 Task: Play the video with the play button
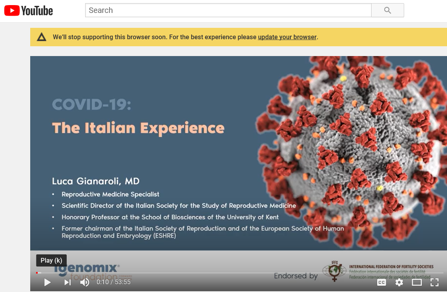click(x=47, y=282)
